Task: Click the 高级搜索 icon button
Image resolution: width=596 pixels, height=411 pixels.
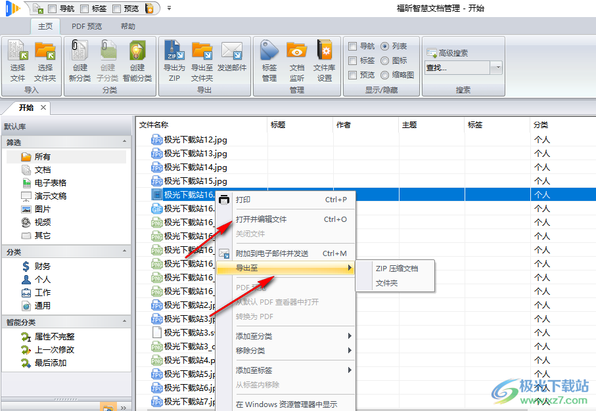Action: [447, 53]
